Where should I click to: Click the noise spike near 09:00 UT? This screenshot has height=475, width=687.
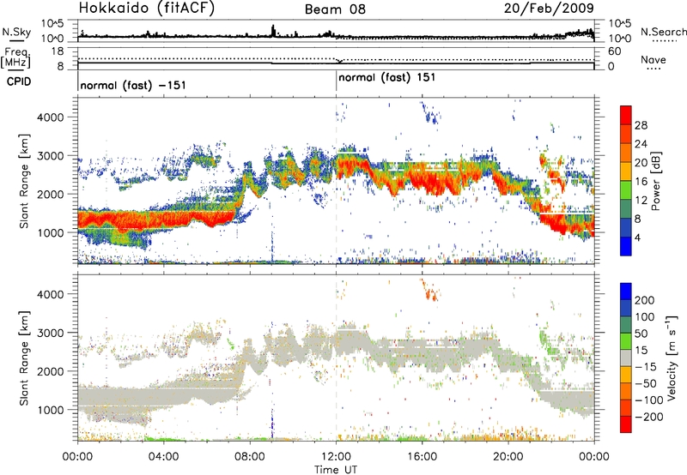coord(273,31)
